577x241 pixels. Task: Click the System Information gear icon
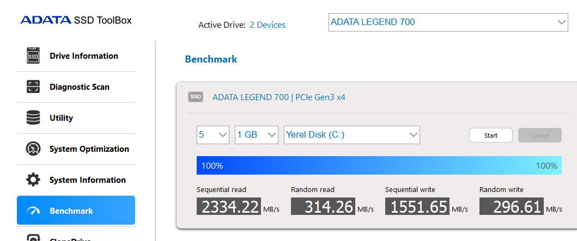pyautogui.click(x=33, y=180)
